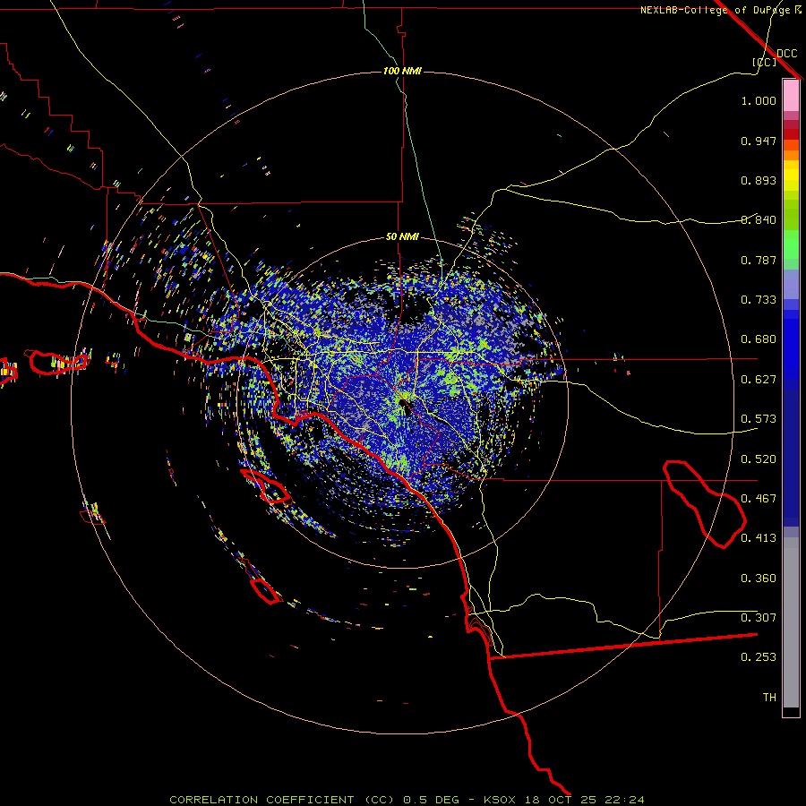
Task: Select the 0.573 scale value
Action: 759,419
